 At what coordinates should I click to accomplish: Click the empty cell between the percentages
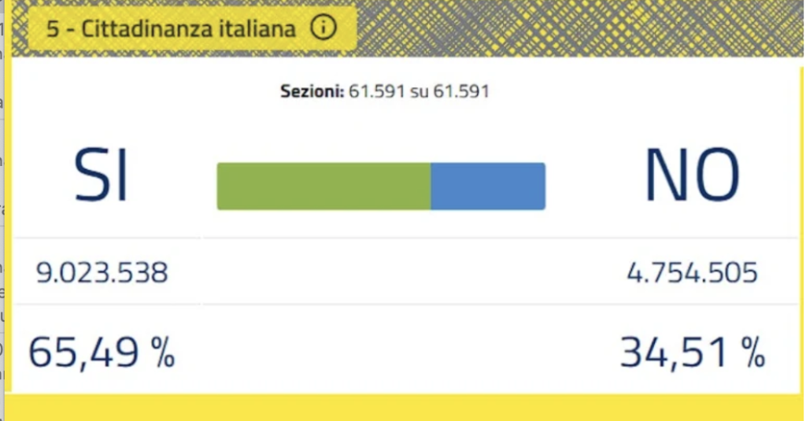click(x=394, y=352)
